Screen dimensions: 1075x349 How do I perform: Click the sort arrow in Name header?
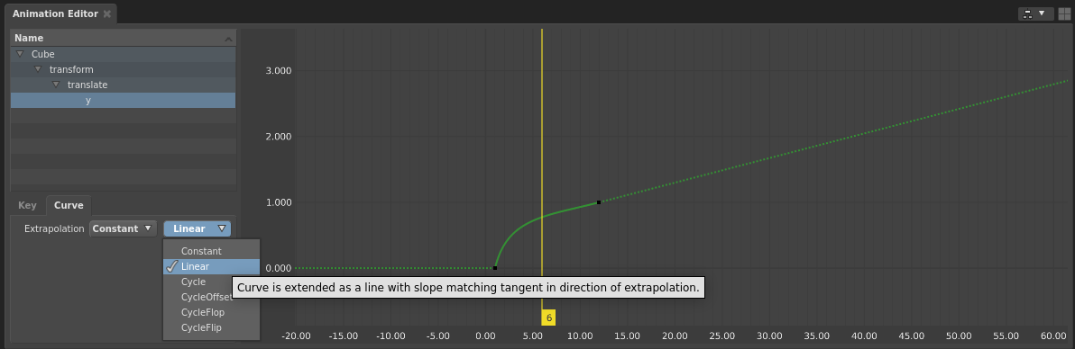point(229,39)
